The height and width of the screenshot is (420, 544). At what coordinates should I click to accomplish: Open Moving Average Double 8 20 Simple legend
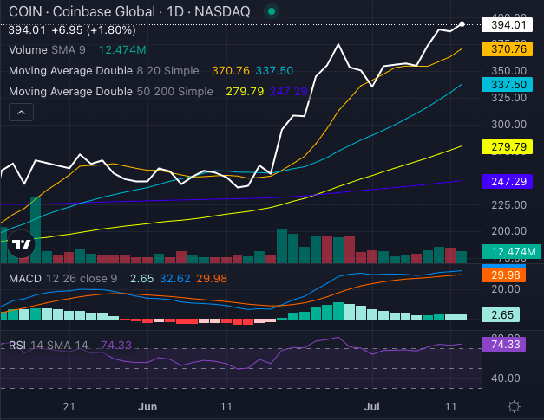pyautogui.click(x=104, y=71)
